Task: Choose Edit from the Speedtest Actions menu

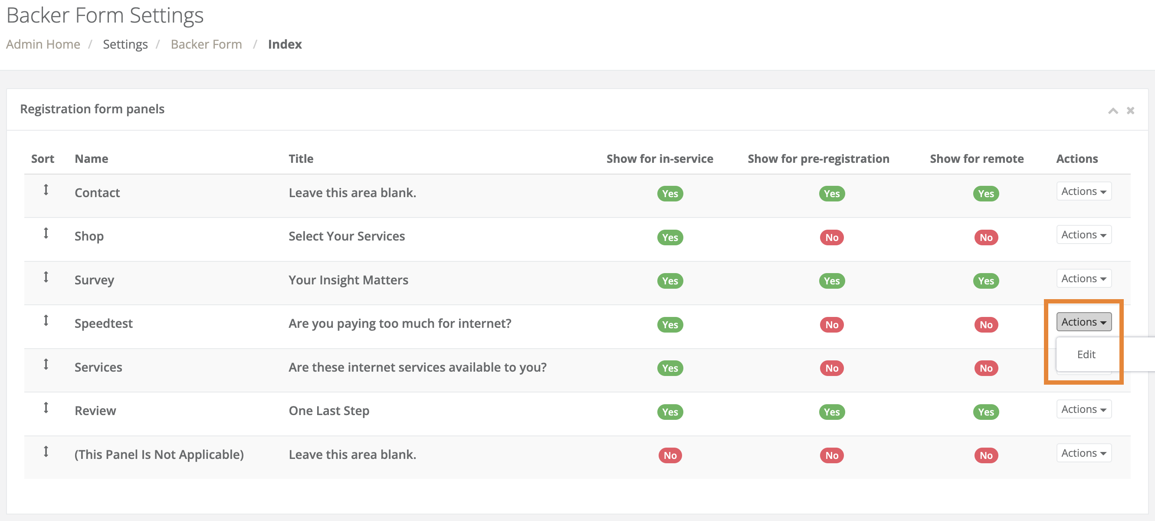Action: [x=1086, y=355]
